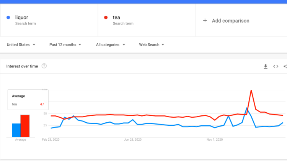Share the Interest over time chart
Image resolution: width=287 pixels, height=161 pixels.
[x=285, y=66]
